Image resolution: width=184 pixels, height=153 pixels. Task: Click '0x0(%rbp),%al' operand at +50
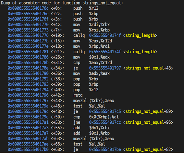coord(104,117)
